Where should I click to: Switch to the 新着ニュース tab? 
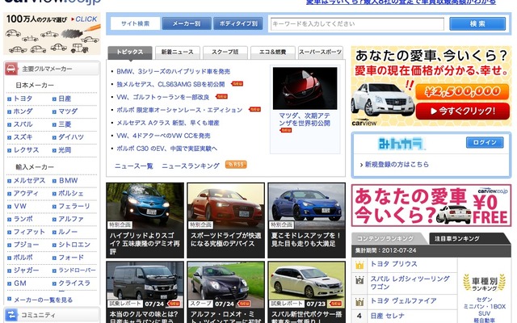point(178,52)
